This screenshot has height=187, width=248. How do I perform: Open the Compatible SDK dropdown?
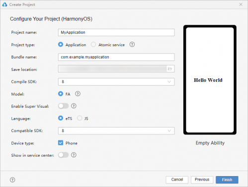pos(116,130)
